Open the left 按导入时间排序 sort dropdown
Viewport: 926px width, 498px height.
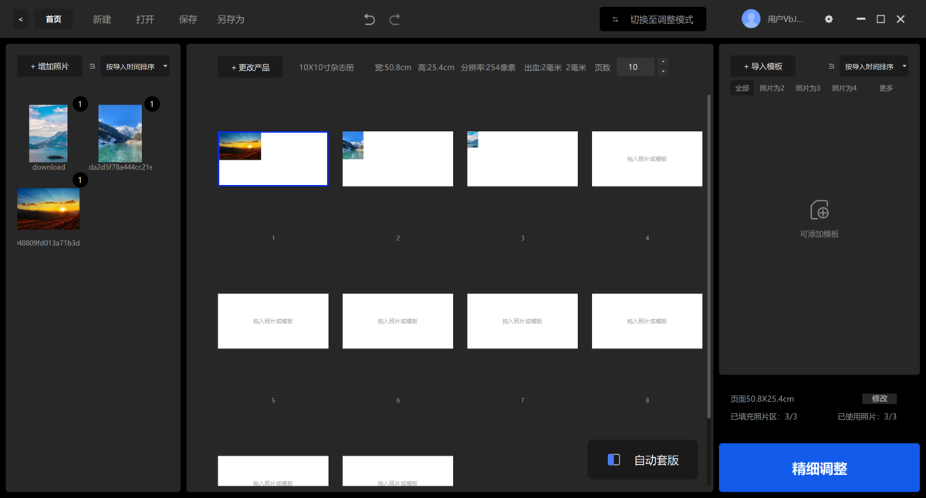pyautogui.click(x=133, y=66)
